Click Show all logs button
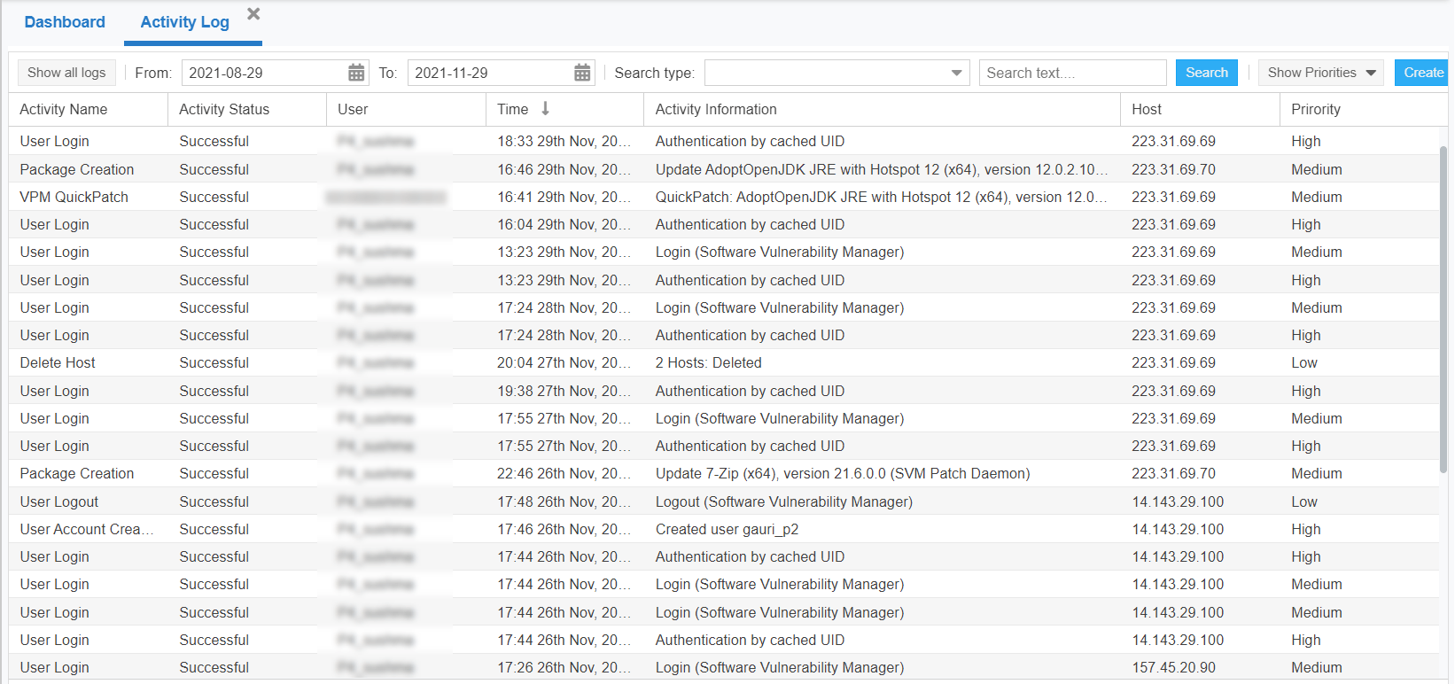This screenshot has height=684, width=1455. tap(66, 73)
